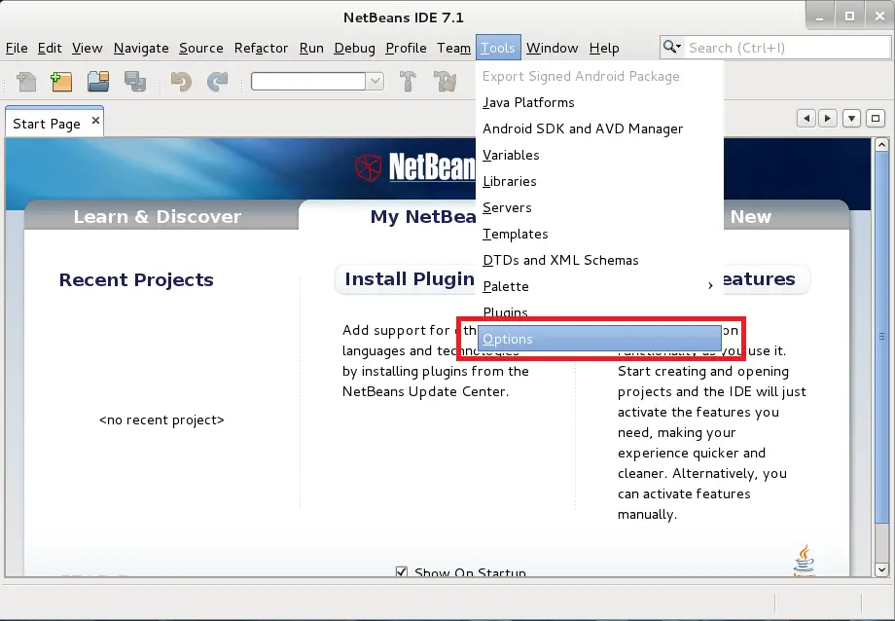Close the Tools menu via its menu bar item

pos(498,48)
